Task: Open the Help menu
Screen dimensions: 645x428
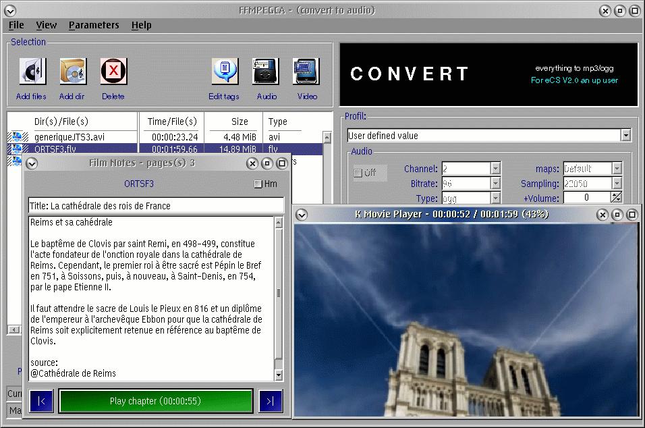Action: (141, 25)
